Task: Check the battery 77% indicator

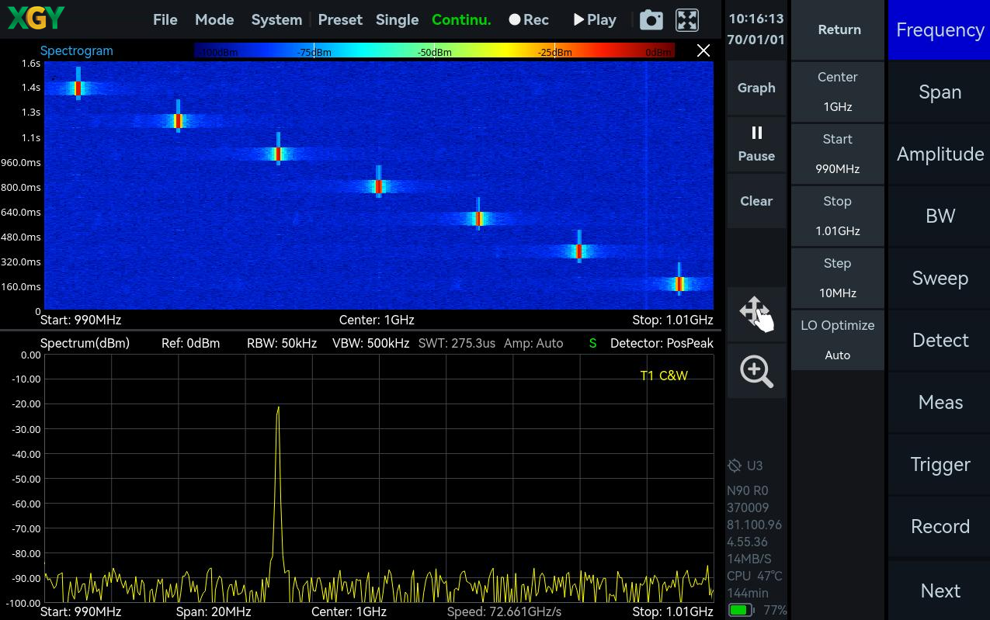Action: [757, 610]
